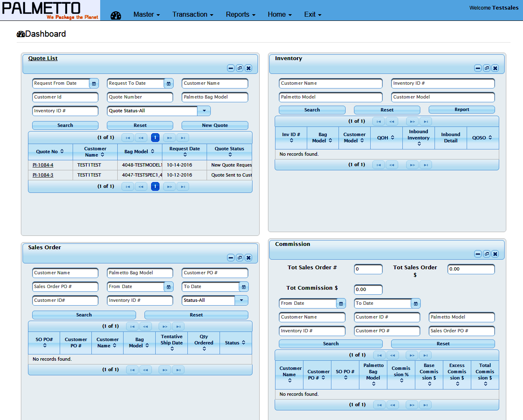
Task: Click the Palmetto Bag Model field in Sales Order
Action: pyautogui.click(x=140, y=273)
